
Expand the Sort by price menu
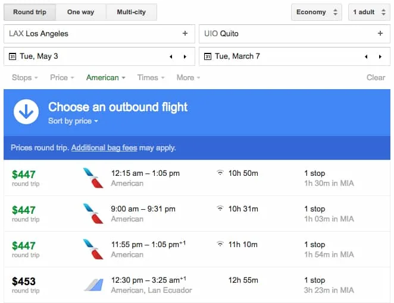pos(73,121)
